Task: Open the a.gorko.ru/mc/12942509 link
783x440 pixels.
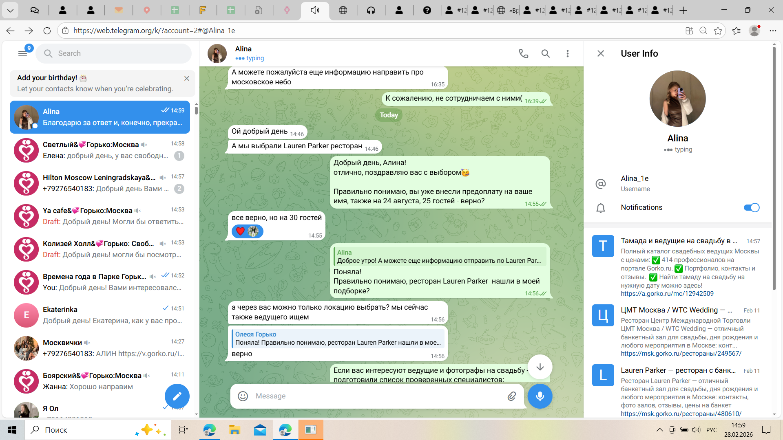Action: [667, 293]
